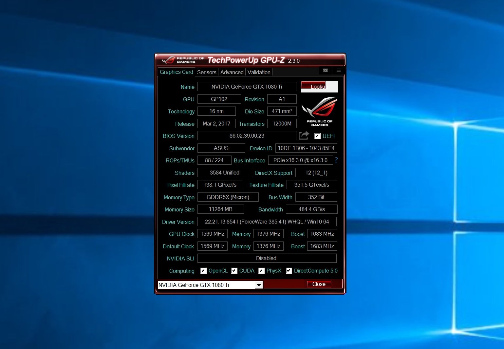Click the Bus Interface value PCIe x16 3.0

pos(301,160)
